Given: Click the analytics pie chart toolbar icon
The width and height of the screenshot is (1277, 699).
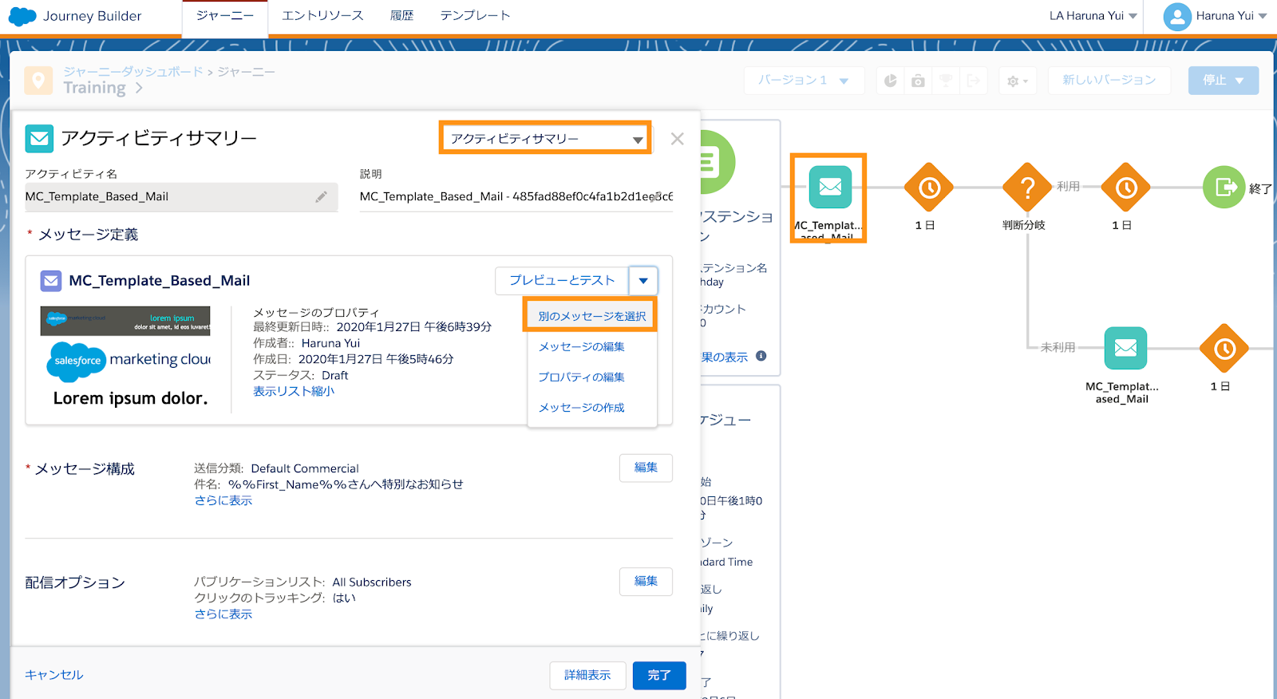Looking at the screenshot, I should pyautogui.click(x=891, y=81).
